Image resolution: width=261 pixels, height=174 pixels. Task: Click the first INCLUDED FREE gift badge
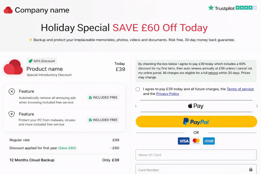click(x=103, y=97)
